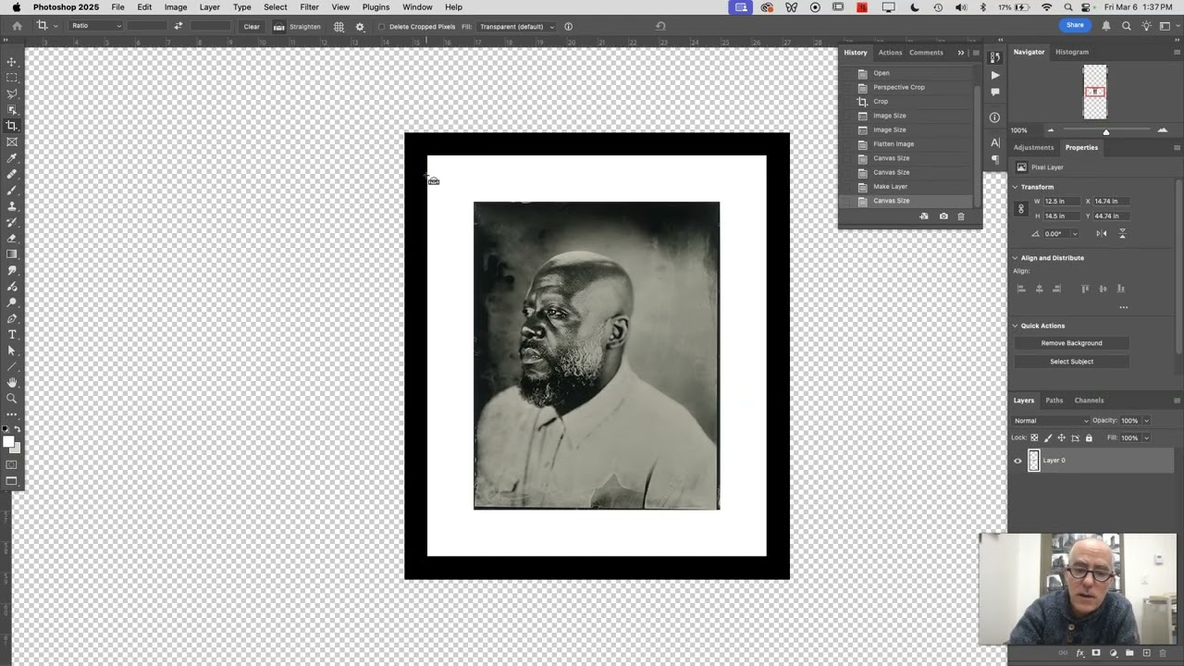
Task: Toggle visibility of Layer 0
Action: click(x=1018, y=461)
